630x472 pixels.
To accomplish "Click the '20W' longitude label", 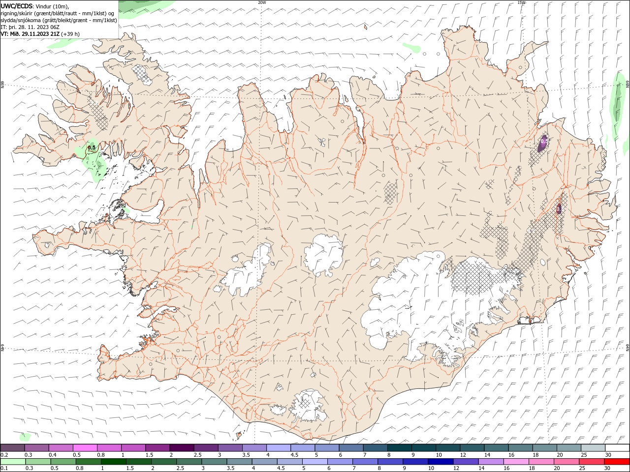I will click(262, 2).
